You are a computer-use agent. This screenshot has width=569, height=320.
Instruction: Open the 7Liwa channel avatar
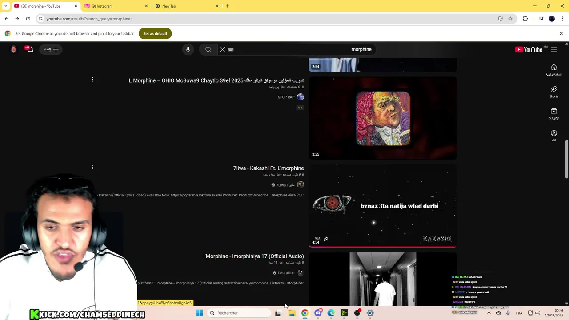coord(301,184)
